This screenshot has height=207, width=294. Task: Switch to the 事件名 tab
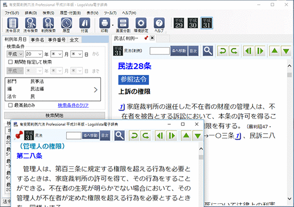pyautogui.click(x=37, y=40)
